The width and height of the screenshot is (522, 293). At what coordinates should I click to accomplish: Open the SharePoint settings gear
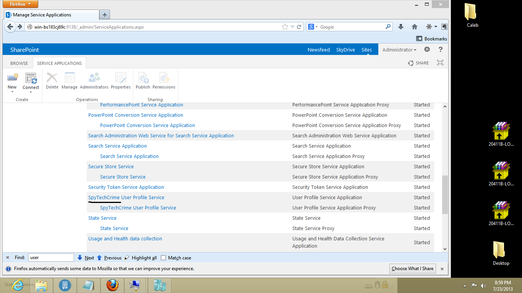tap(427, 50)
